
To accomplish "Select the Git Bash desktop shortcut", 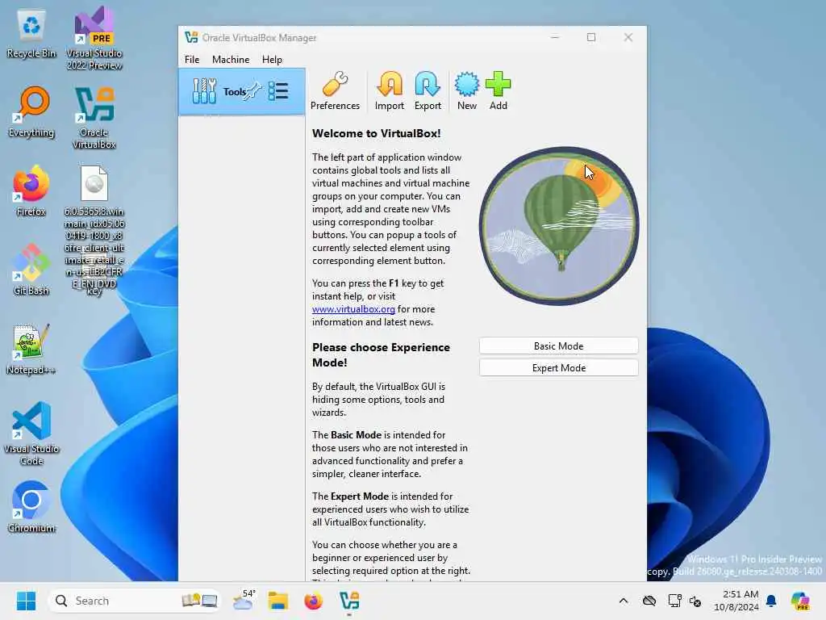I will [x=31, y=270].
